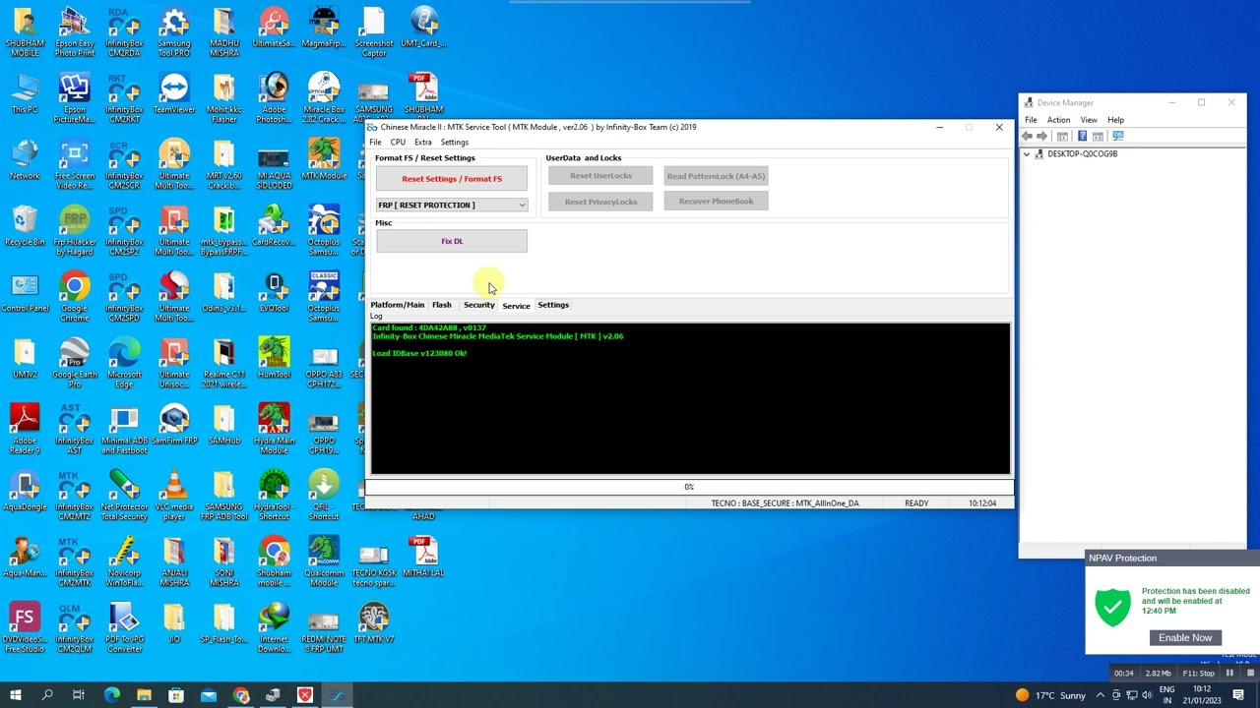Select DESKTOP-Q0COG9B in Device Manager tree
1260x708 pixels.
[x=1082, y=154]
